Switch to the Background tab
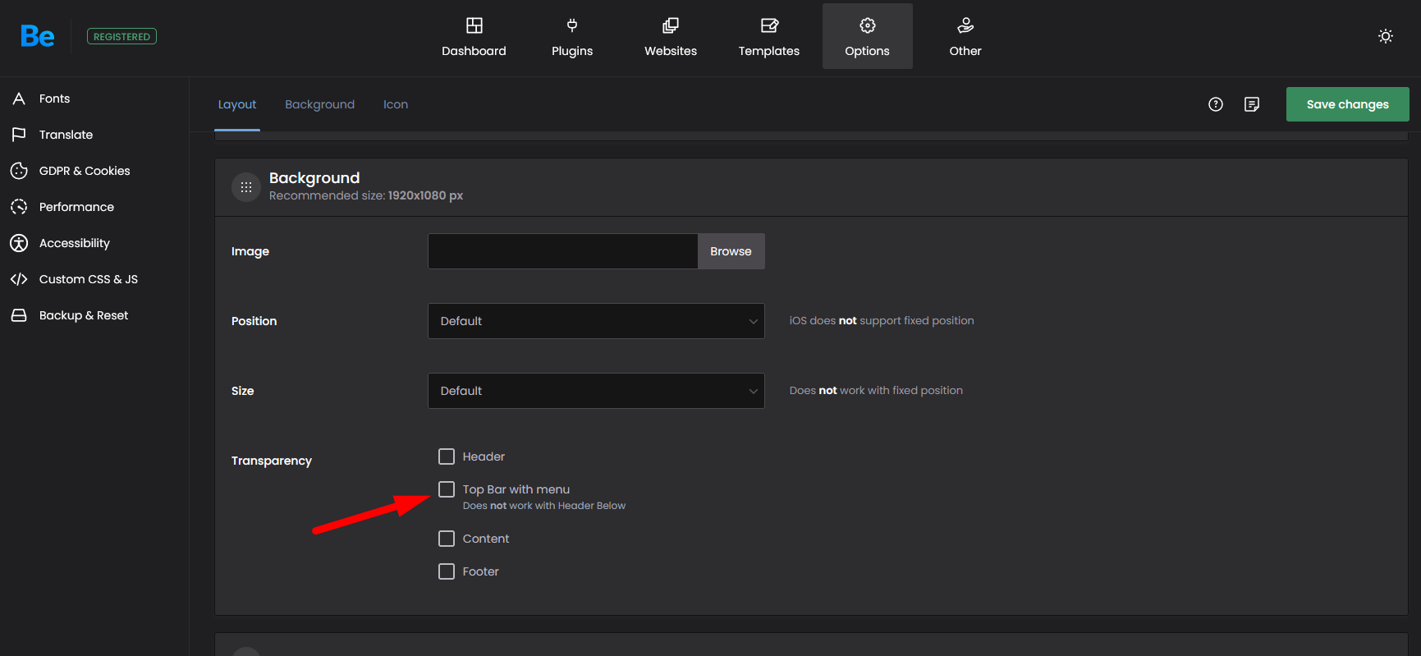Screen dimensions: 1421x656 click(x=320, y=104)
